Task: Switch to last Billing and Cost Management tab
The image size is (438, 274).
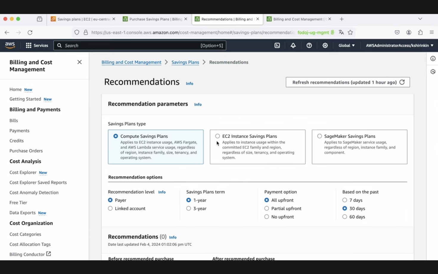Action: [x=299, y=19]
